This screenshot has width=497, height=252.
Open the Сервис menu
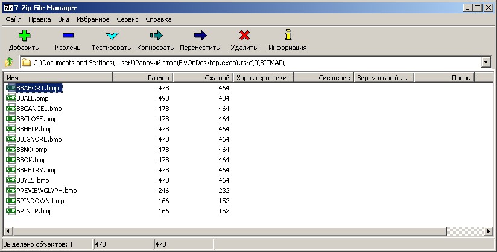pos(127,19)
